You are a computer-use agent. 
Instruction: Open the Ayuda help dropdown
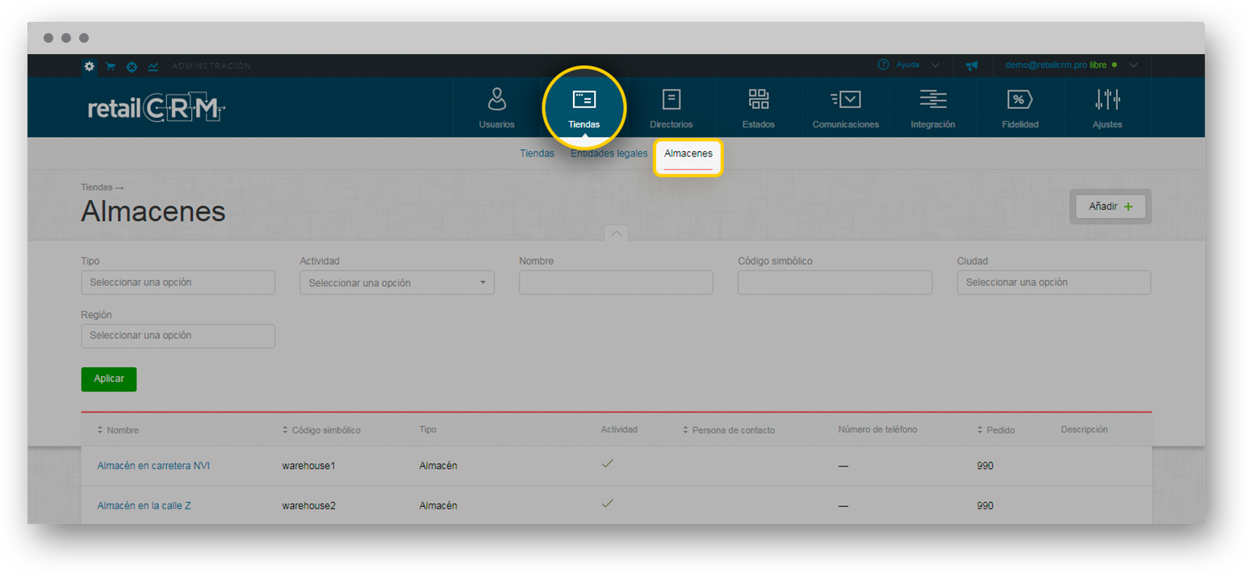pyautogui.click(x=908, y=65)
